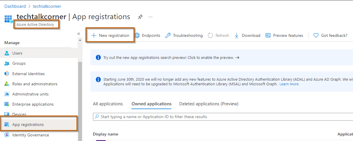The image size is (353, 141).
Task: Click the info icon on the ADAL notice
Action: coord(98,79)
